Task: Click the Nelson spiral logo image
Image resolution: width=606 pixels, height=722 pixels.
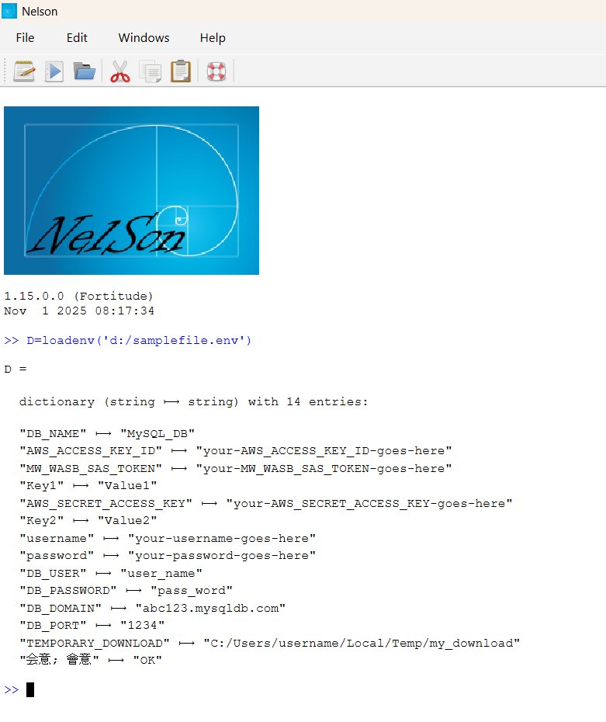Action: tap(132, 191)
